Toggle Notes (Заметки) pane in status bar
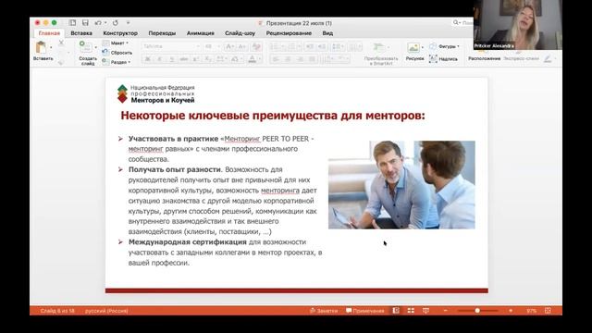The height and width of the screenshot is (333, 592). coord(324,311)
